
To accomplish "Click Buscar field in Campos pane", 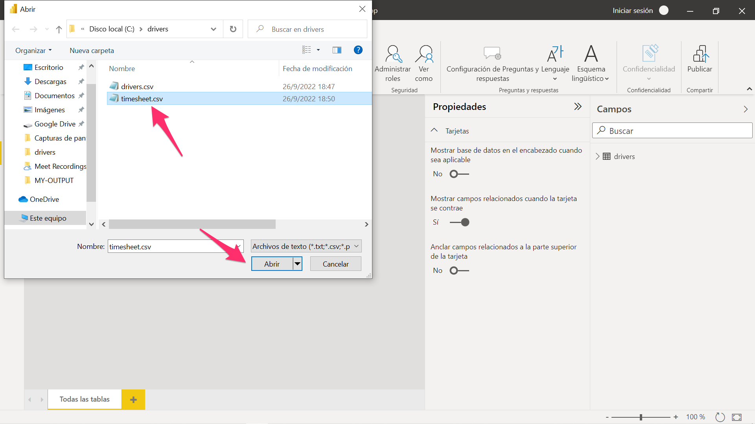I will 672,130.
